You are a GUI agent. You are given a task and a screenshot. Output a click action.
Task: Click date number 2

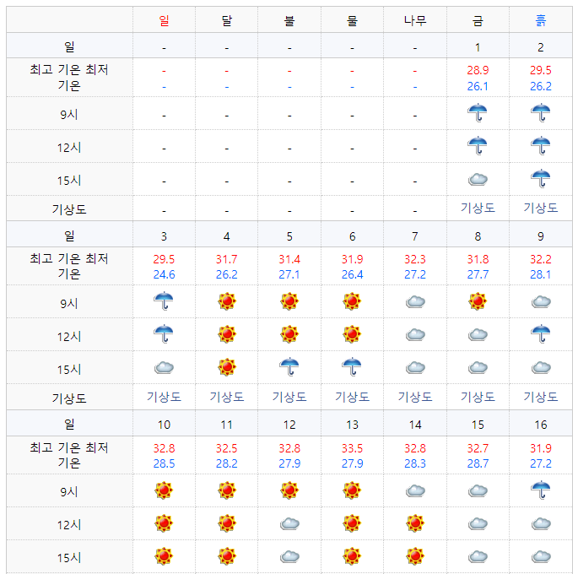pos(540,47)
